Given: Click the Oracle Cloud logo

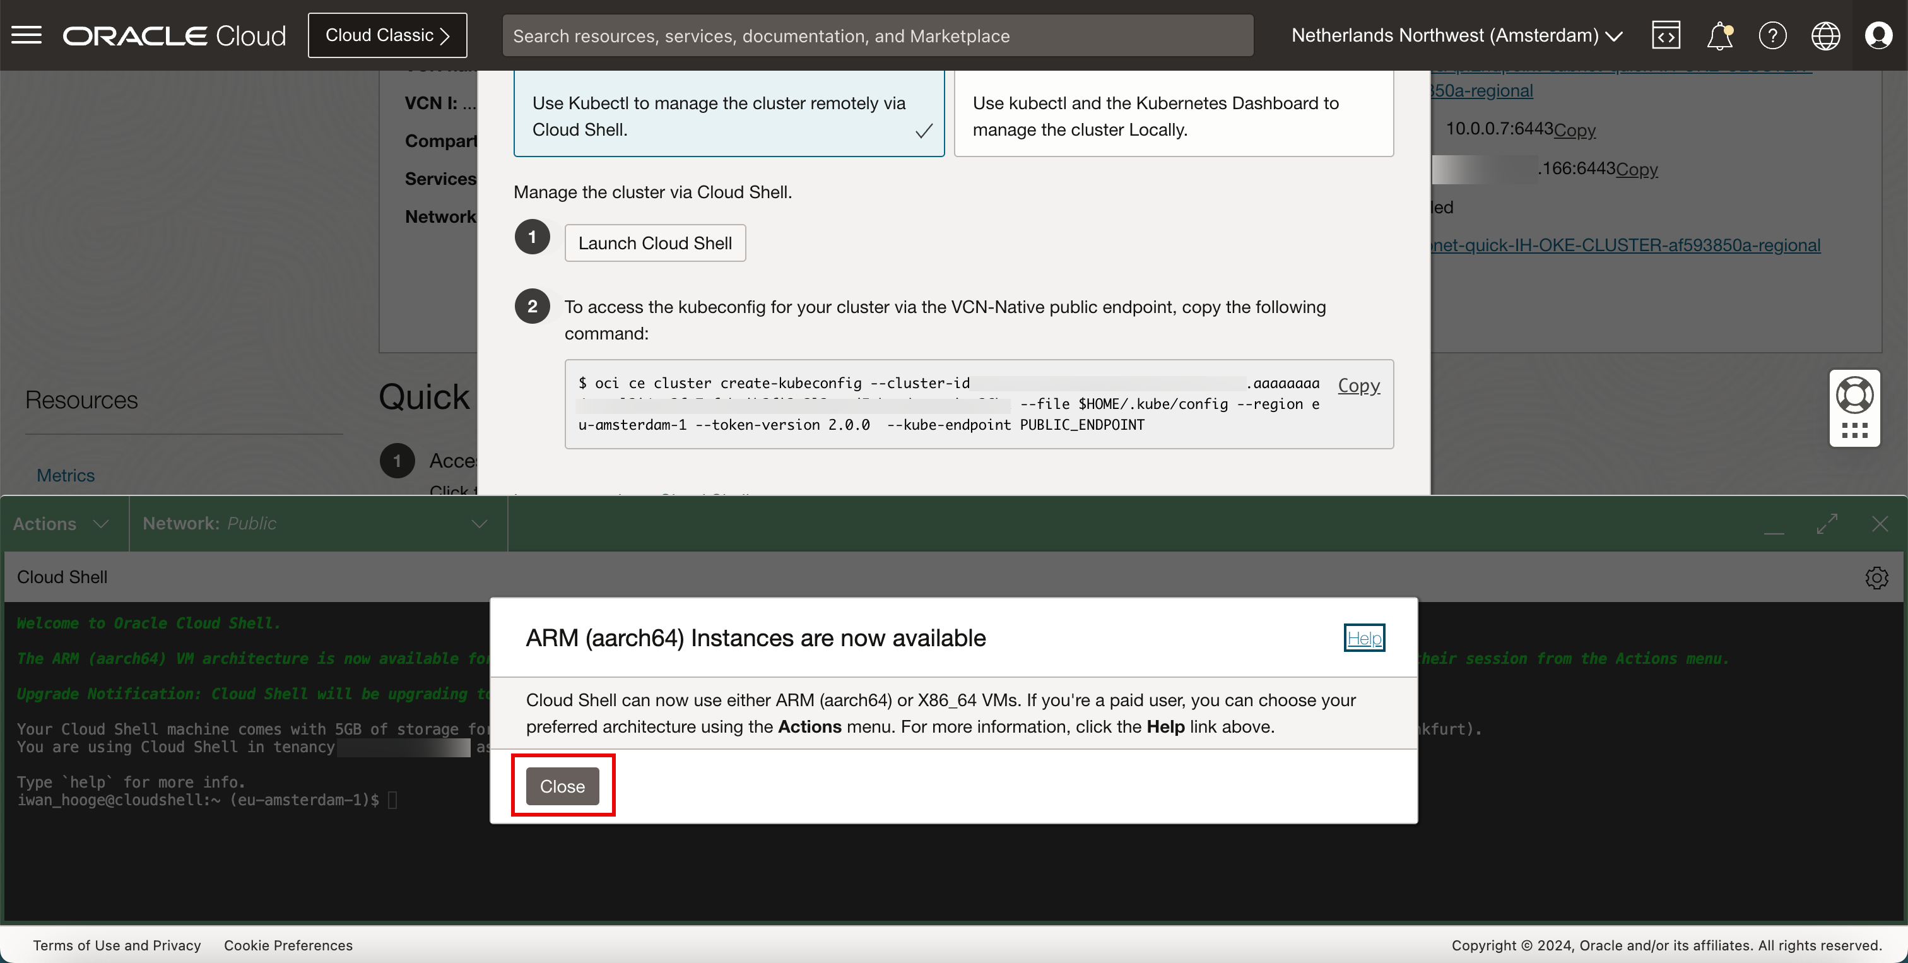Looking at the screenshot, I should 174,35.
